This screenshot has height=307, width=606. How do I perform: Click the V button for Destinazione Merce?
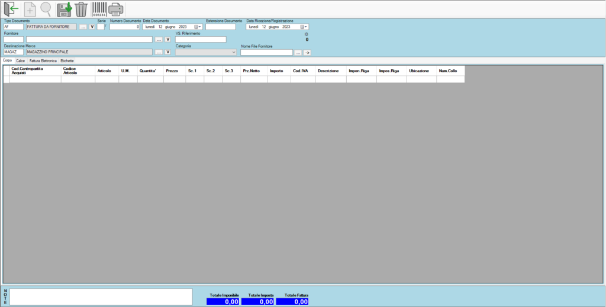[x=167, y=52]
